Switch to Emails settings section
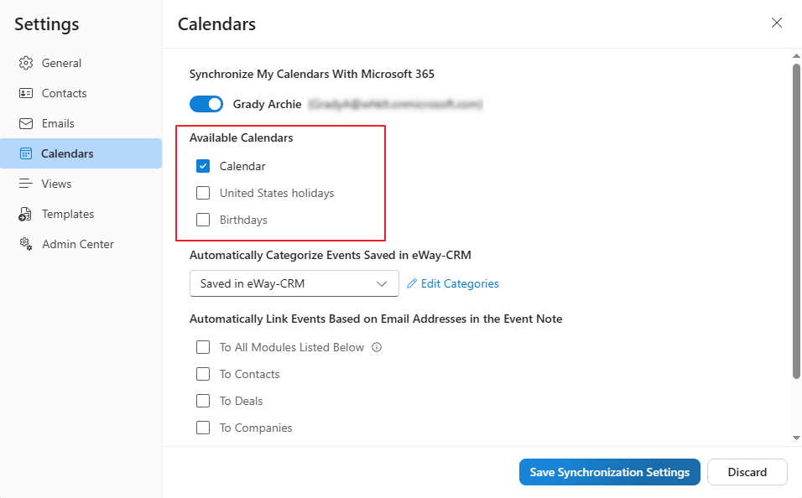The image size is (802, 498). (58, 123)
